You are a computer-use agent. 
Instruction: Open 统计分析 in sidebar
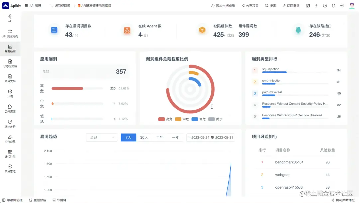[x=10, y=124]
